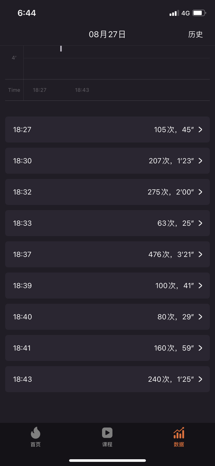Screen dimensions: 215x466
Task: Tap the signal strength bars icon
Action: [x=174, y=13]
